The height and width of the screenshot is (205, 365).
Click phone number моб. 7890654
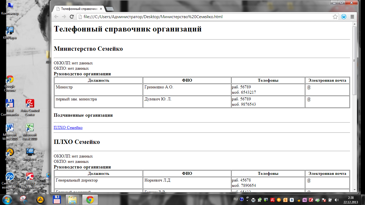point(244,186)
